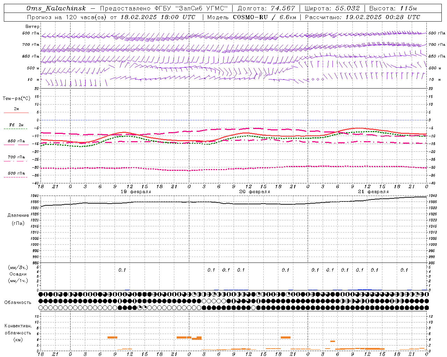The image size is (447, 357).
Task: Click the 850 гПа temperature legend entry
Action: [16, 141]
